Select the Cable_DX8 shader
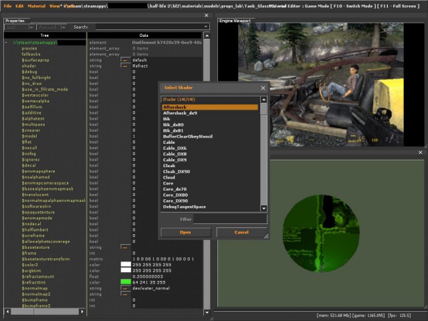The height and width of the screenshot is (321, 428). click(209, 154)
